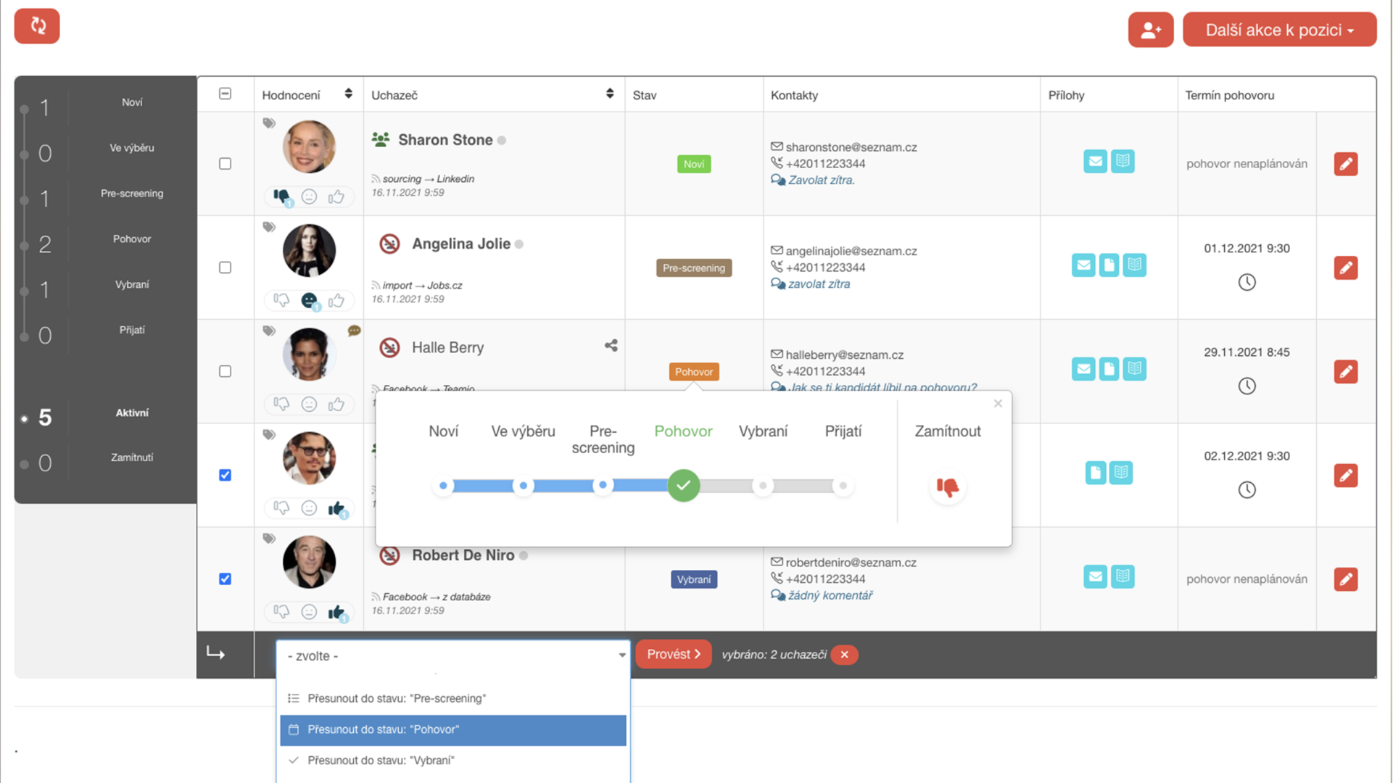Click the 'Pohovor' tab in candidate stage selector

click(x=682, y=430)
